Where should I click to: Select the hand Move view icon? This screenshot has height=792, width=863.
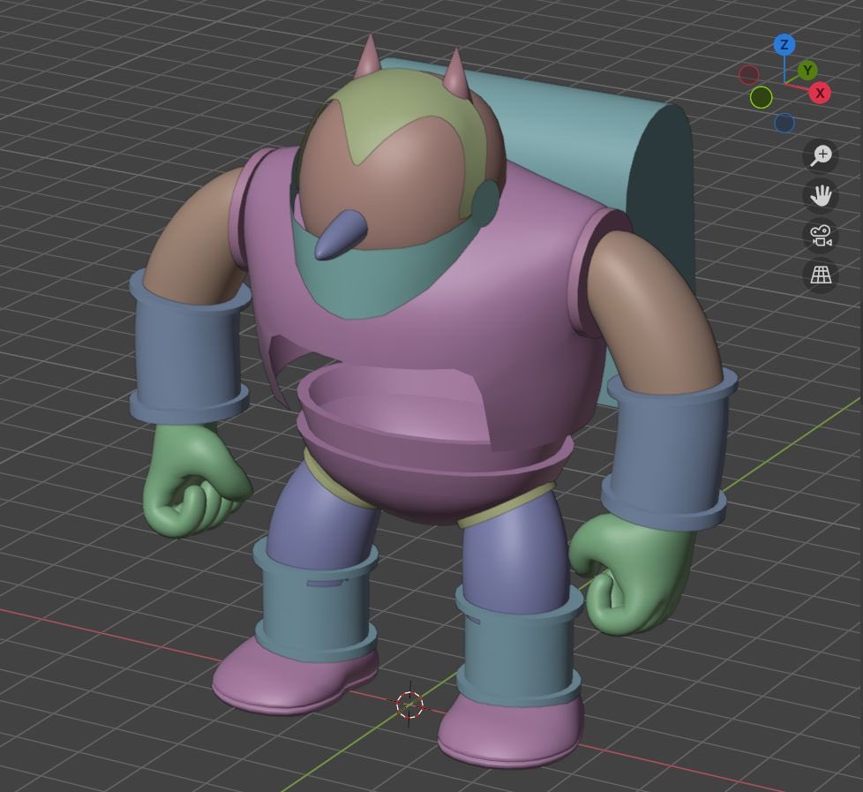tap(821, 195)
